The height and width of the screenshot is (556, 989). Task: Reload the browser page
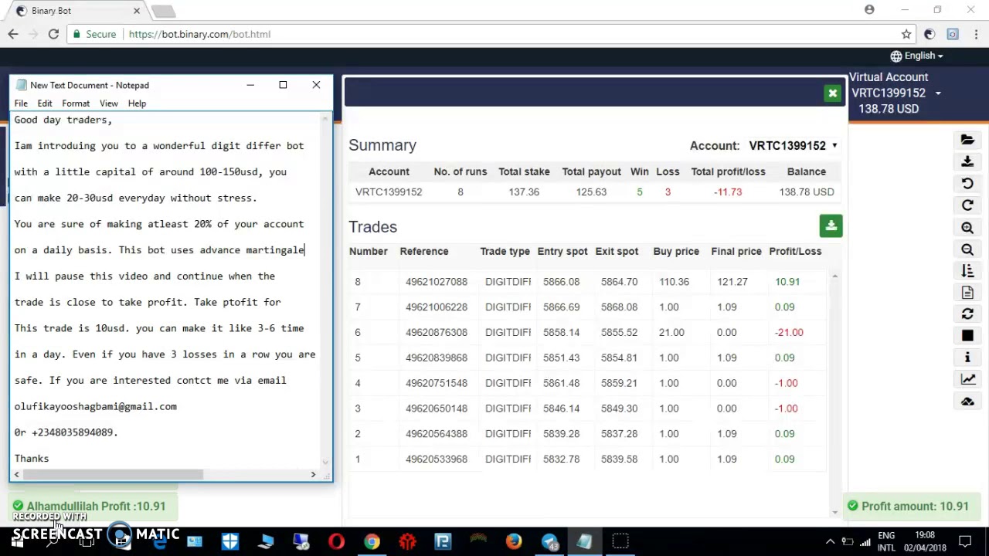[x=53, y=34]
